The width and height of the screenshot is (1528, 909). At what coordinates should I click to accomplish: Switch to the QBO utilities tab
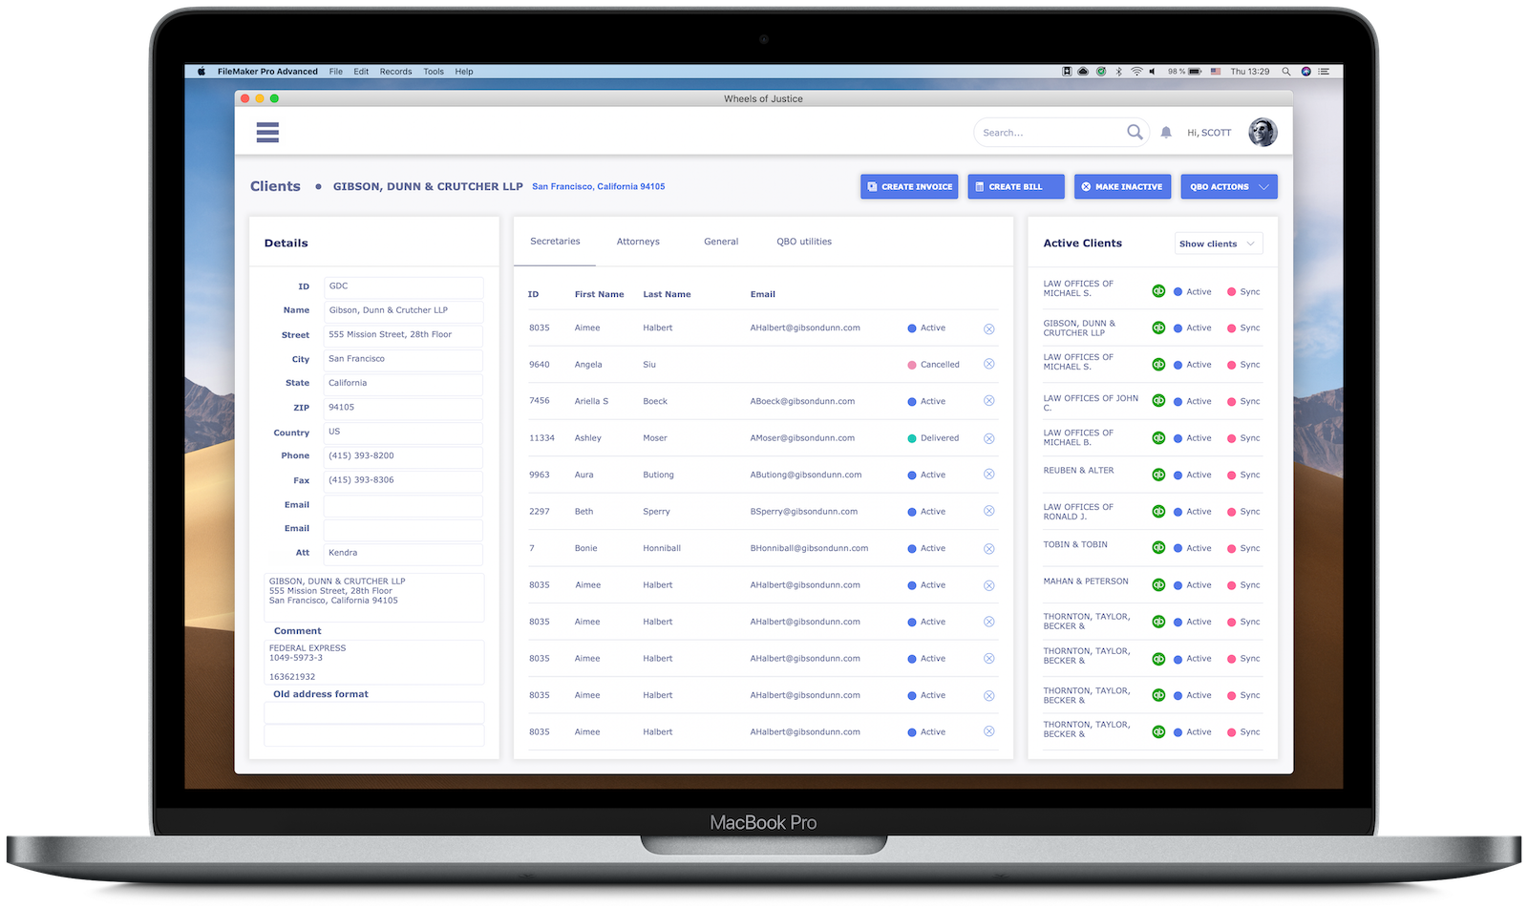[x=804, y=242]
